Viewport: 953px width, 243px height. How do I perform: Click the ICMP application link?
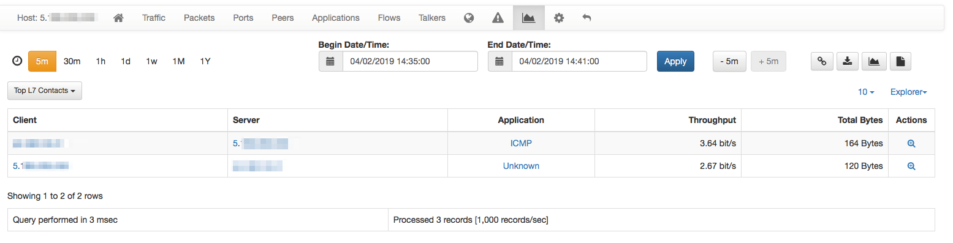tap(521, 143)
